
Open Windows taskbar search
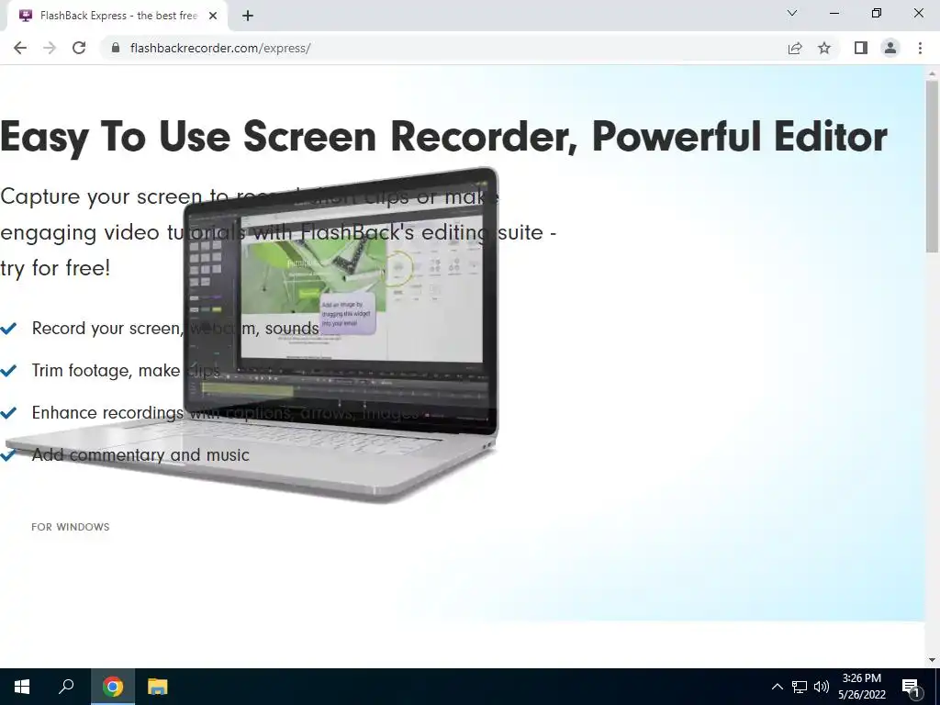66,687
